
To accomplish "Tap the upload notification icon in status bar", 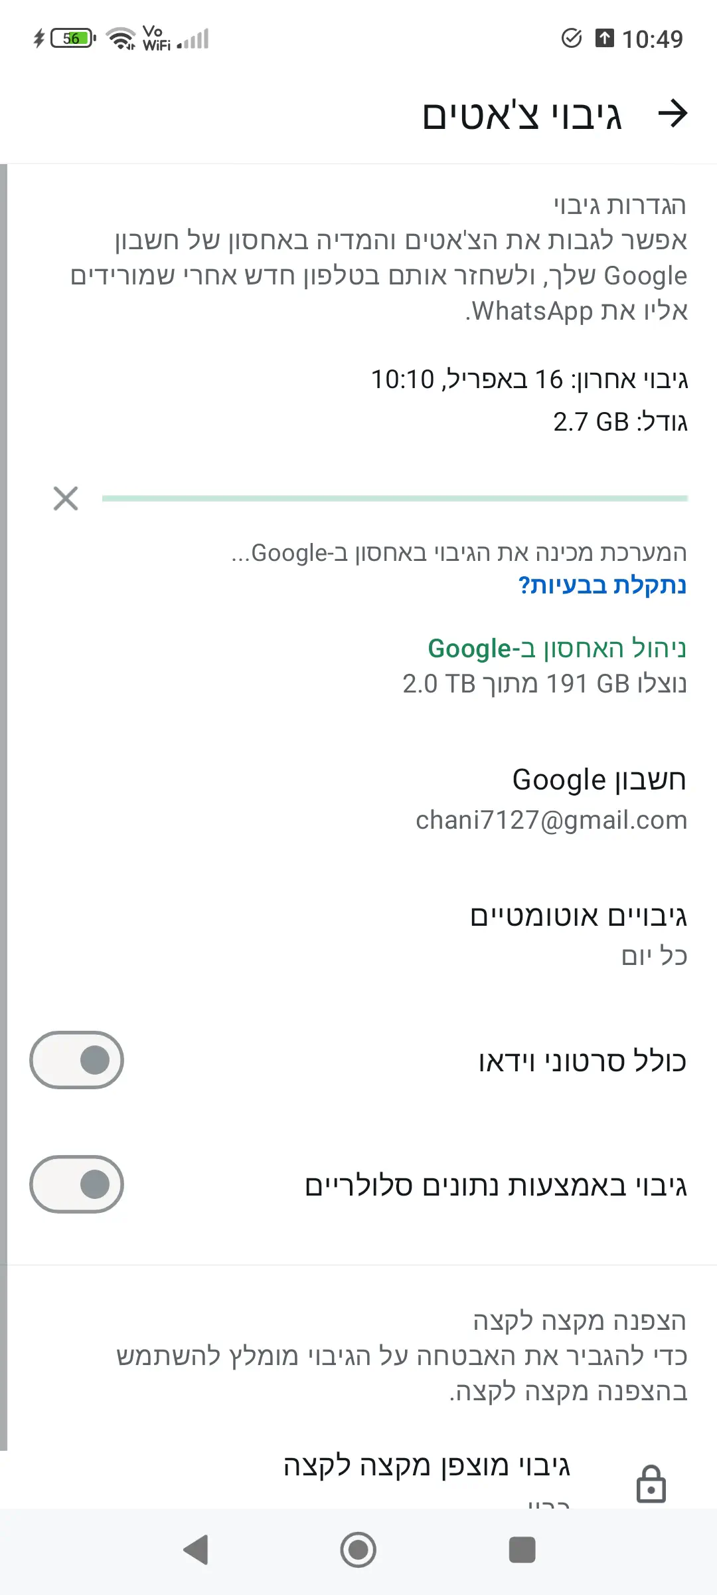I will [604, 39].
